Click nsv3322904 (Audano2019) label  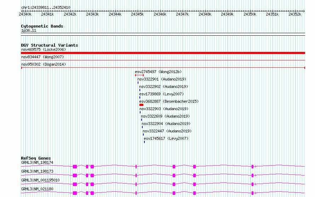pyautogui.click(x=166, y=124)
